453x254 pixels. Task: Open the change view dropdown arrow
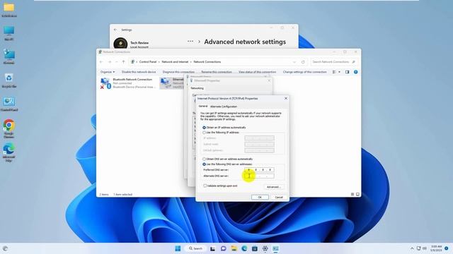(x=339, y=72)
